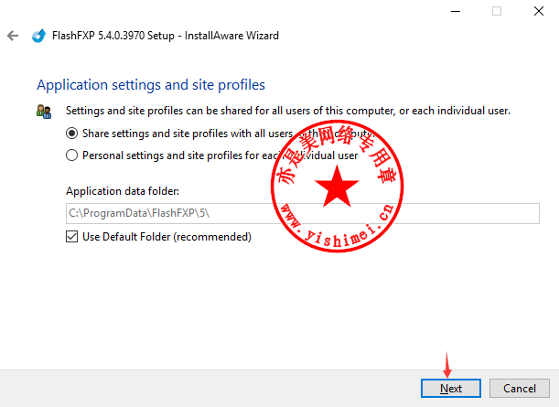
Task: Toggle Use Default Folder (recommended) checkbox
Action: click(x=71, y=237)
